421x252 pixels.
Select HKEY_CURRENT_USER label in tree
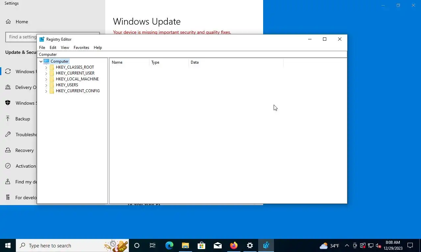click(75, 73)
